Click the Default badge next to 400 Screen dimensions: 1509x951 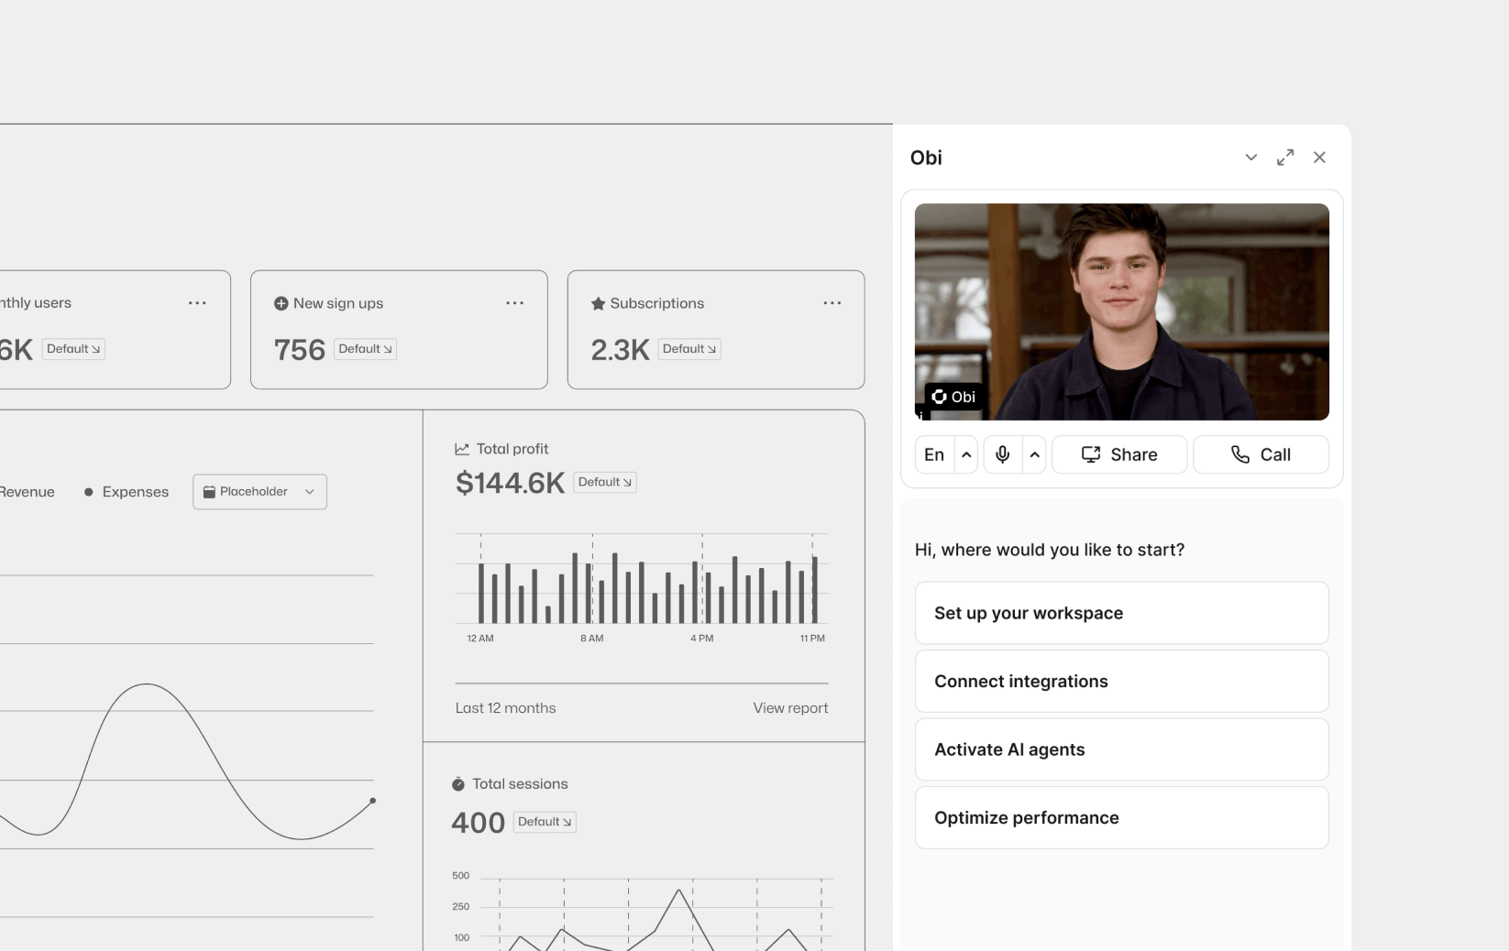coord(545,822)
